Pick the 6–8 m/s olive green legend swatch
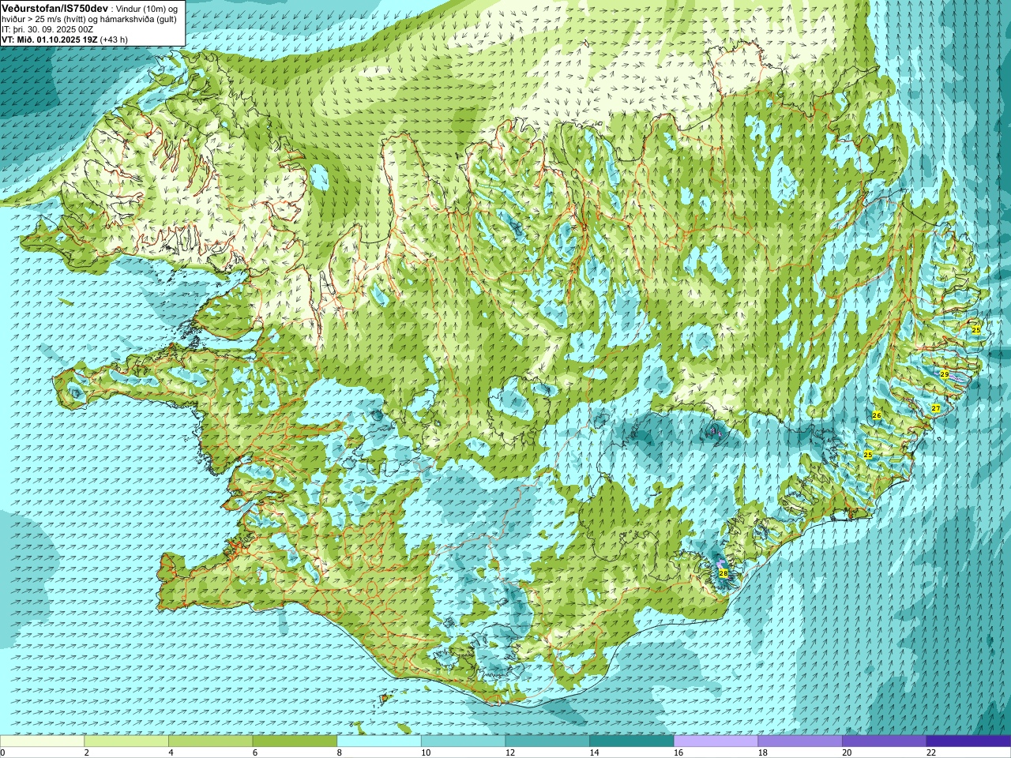 click(x=295, y=741)
